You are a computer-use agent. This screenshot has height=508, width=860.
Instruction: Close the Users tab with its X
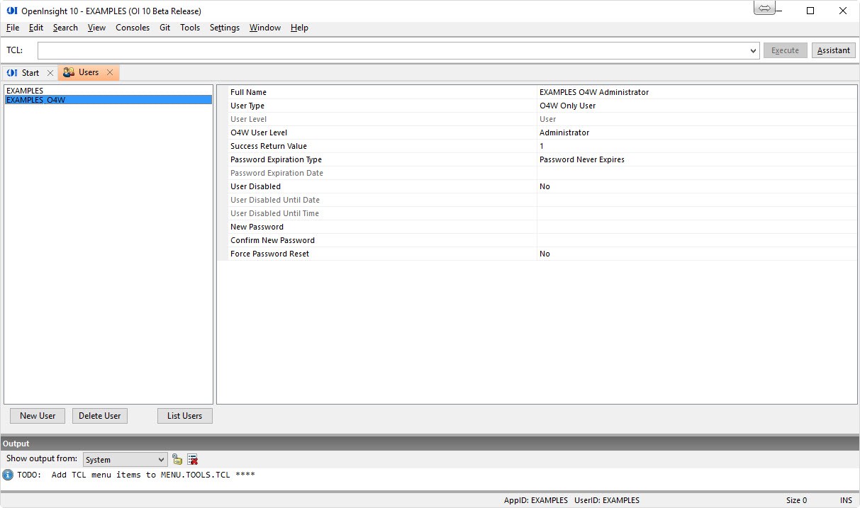[x=110, y=72]
